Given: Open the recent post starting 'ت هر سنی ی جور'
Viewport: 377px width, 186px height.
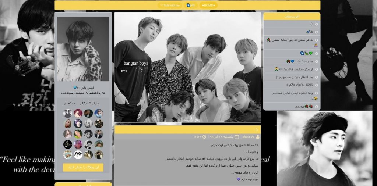Looking at the screenshot, I should 292,43.
